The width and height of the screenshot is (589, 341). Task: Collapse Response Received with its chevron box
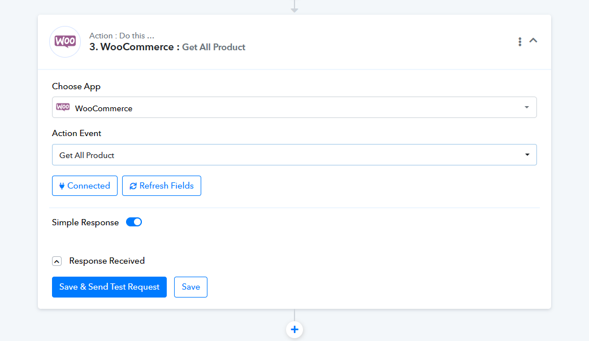pos(57,261)
